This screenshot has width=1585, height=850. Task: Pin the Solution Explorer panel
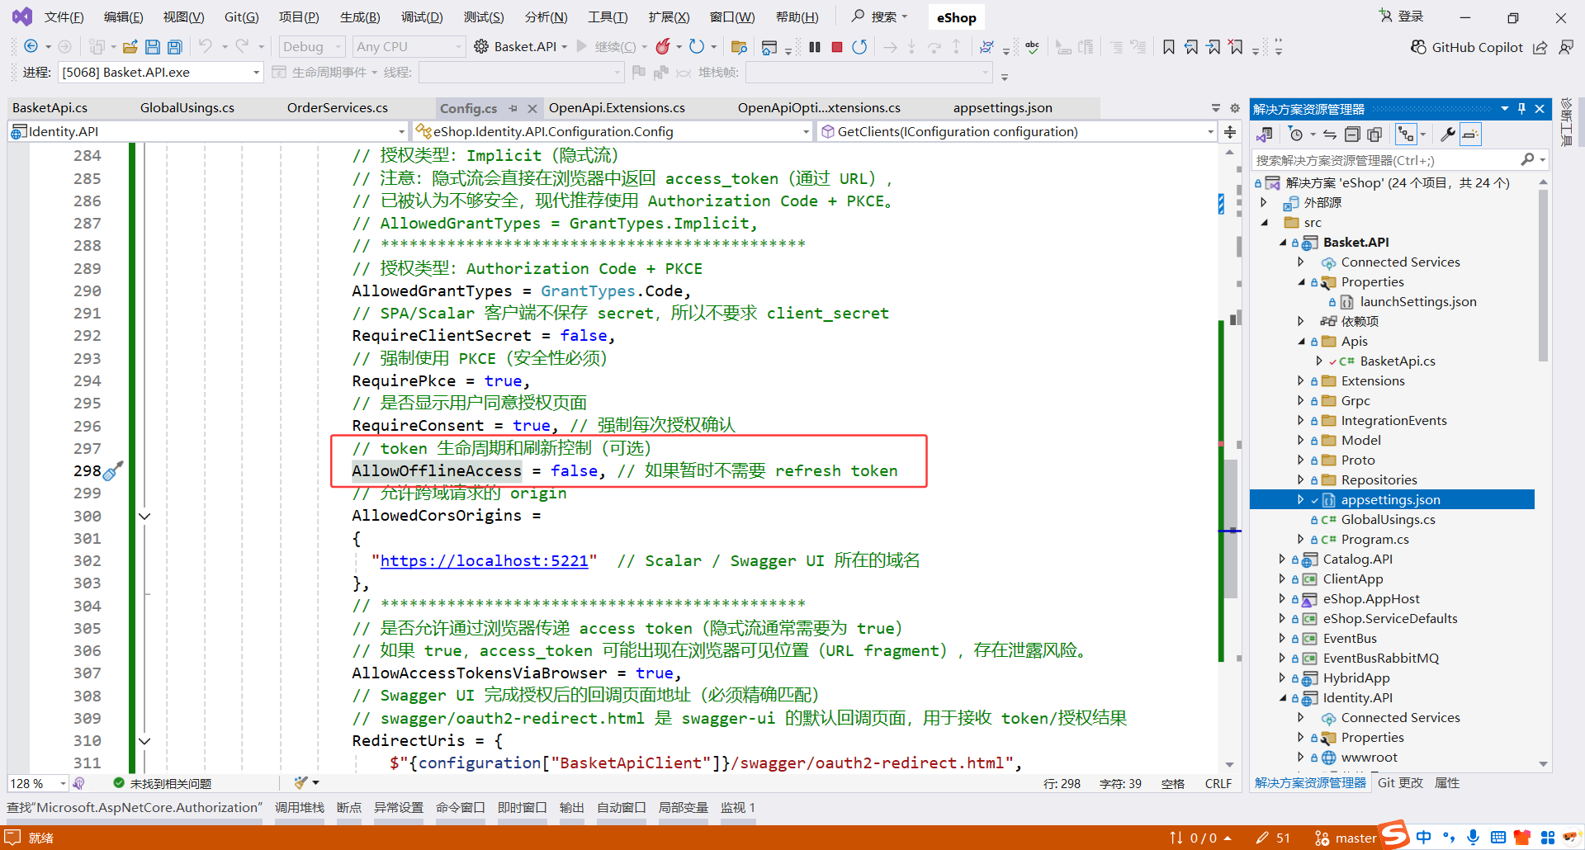pos(1521,109)
